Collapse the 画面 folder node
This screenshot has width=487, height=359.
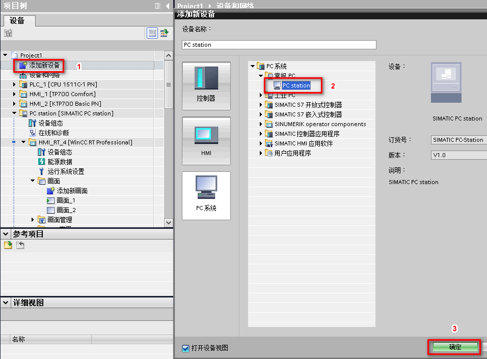pos(33,181)
